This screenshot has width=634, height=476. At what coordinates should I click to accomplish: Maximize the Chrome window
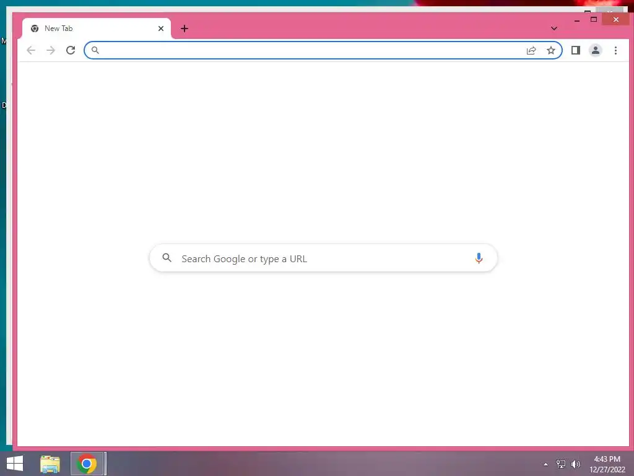(594, 19)
